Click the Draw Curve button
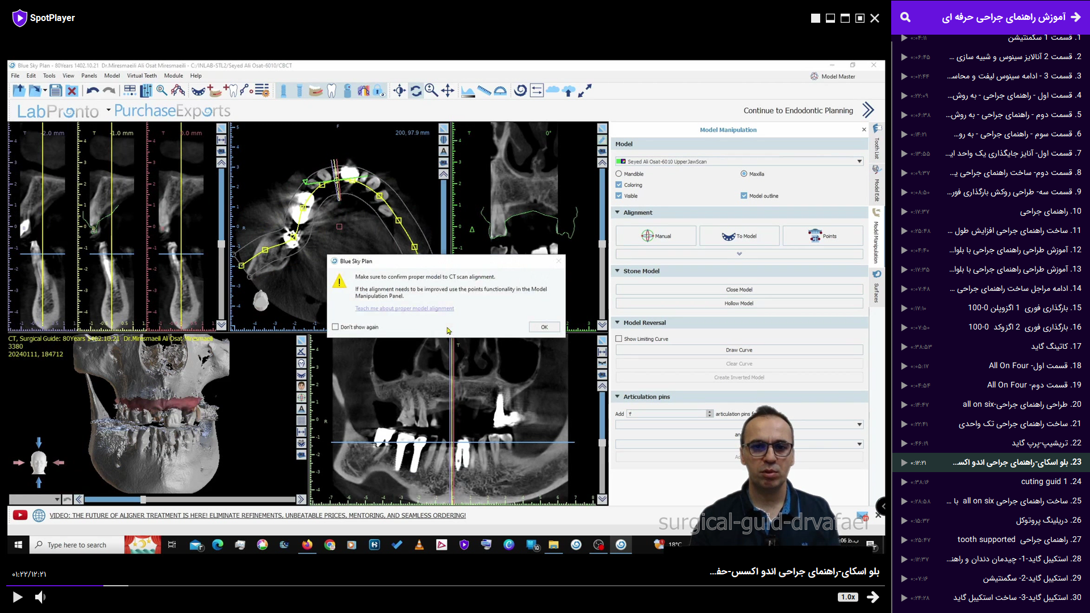Viewport: 1090px width, 613px height. coord(739,350)
